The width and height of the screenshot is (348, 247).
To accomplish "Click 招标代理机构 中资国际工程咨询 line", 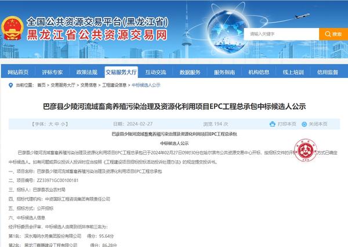I will point(59,199).
